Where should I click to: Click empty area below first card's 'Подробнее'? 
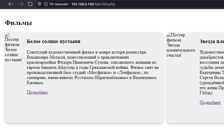click(85, 109)
